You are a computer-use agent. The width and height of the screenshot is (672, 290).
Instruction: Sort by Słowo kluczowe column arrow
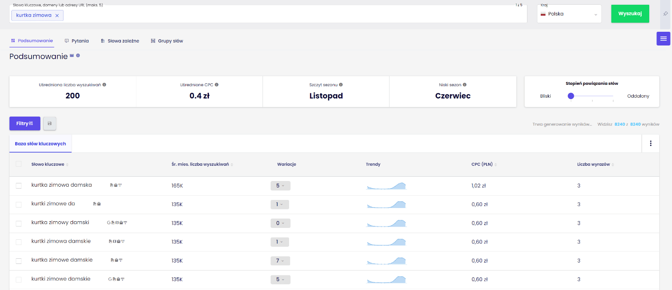coord(67,164)
